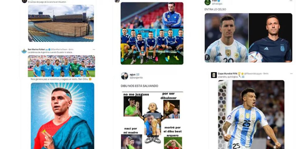This screenshot has width=298, height=149.
Task: Open the dibulover meme image
Action: click(x=152, y=120)
